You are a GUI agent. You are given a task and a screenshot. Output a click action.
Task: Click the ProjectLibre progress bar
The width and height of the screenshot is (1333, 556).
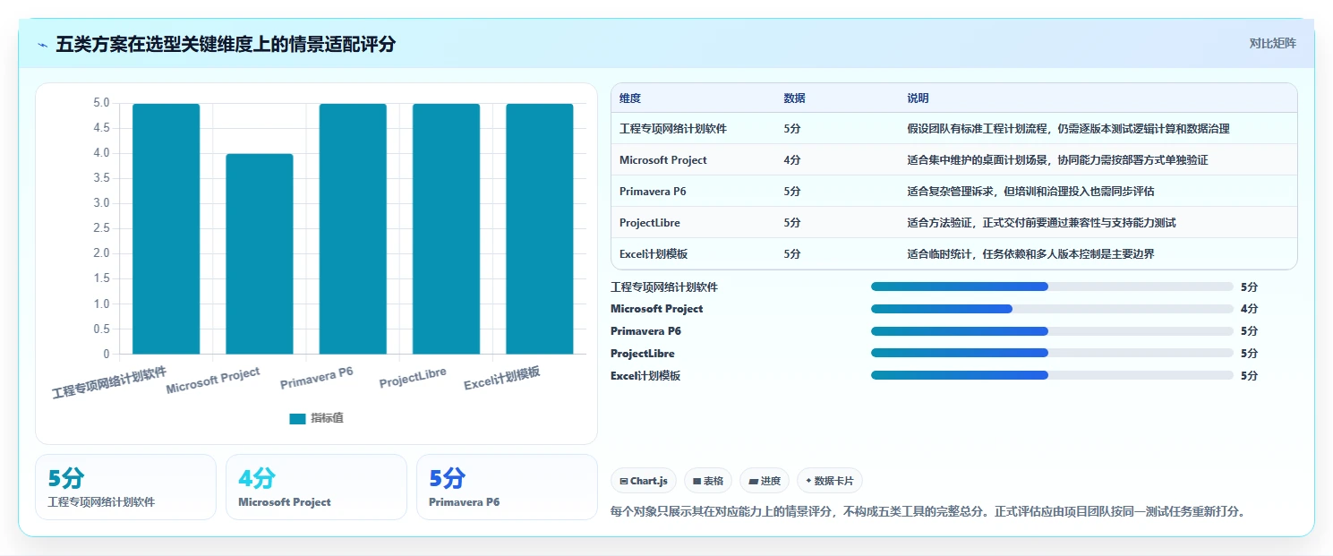tap(1052, 354)
